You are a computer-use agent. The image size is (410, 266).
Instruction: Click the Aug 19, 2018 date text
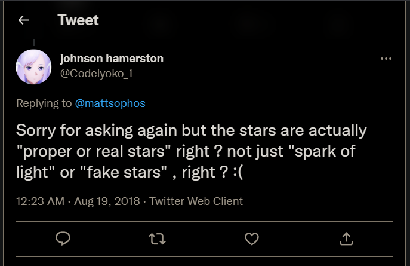[106, 201]
